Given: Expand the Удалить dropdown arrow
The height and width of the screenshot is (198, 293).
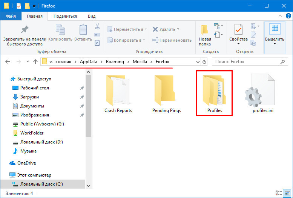Looking at the screenshot, I should (x=178, y=29).
